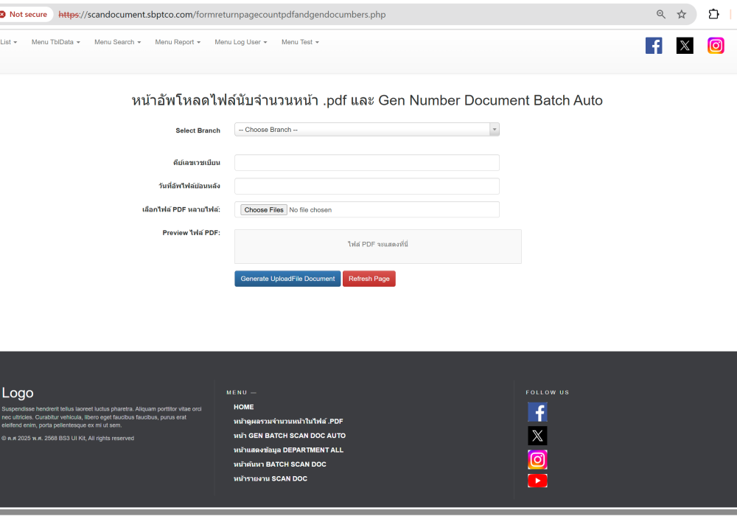The height and width of the screenshot is (516, 737).
Task: Open the browser extensions puzzle icon
Action: click(x=713, y=15)
